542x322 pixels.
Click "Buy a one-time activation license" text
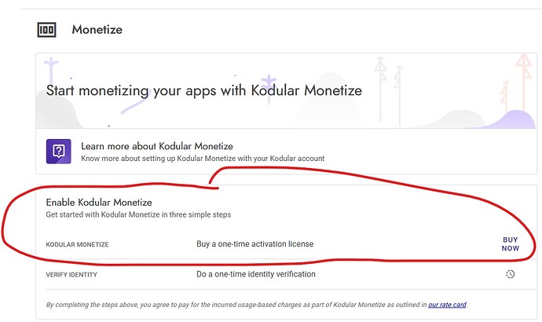pos(255,244)
